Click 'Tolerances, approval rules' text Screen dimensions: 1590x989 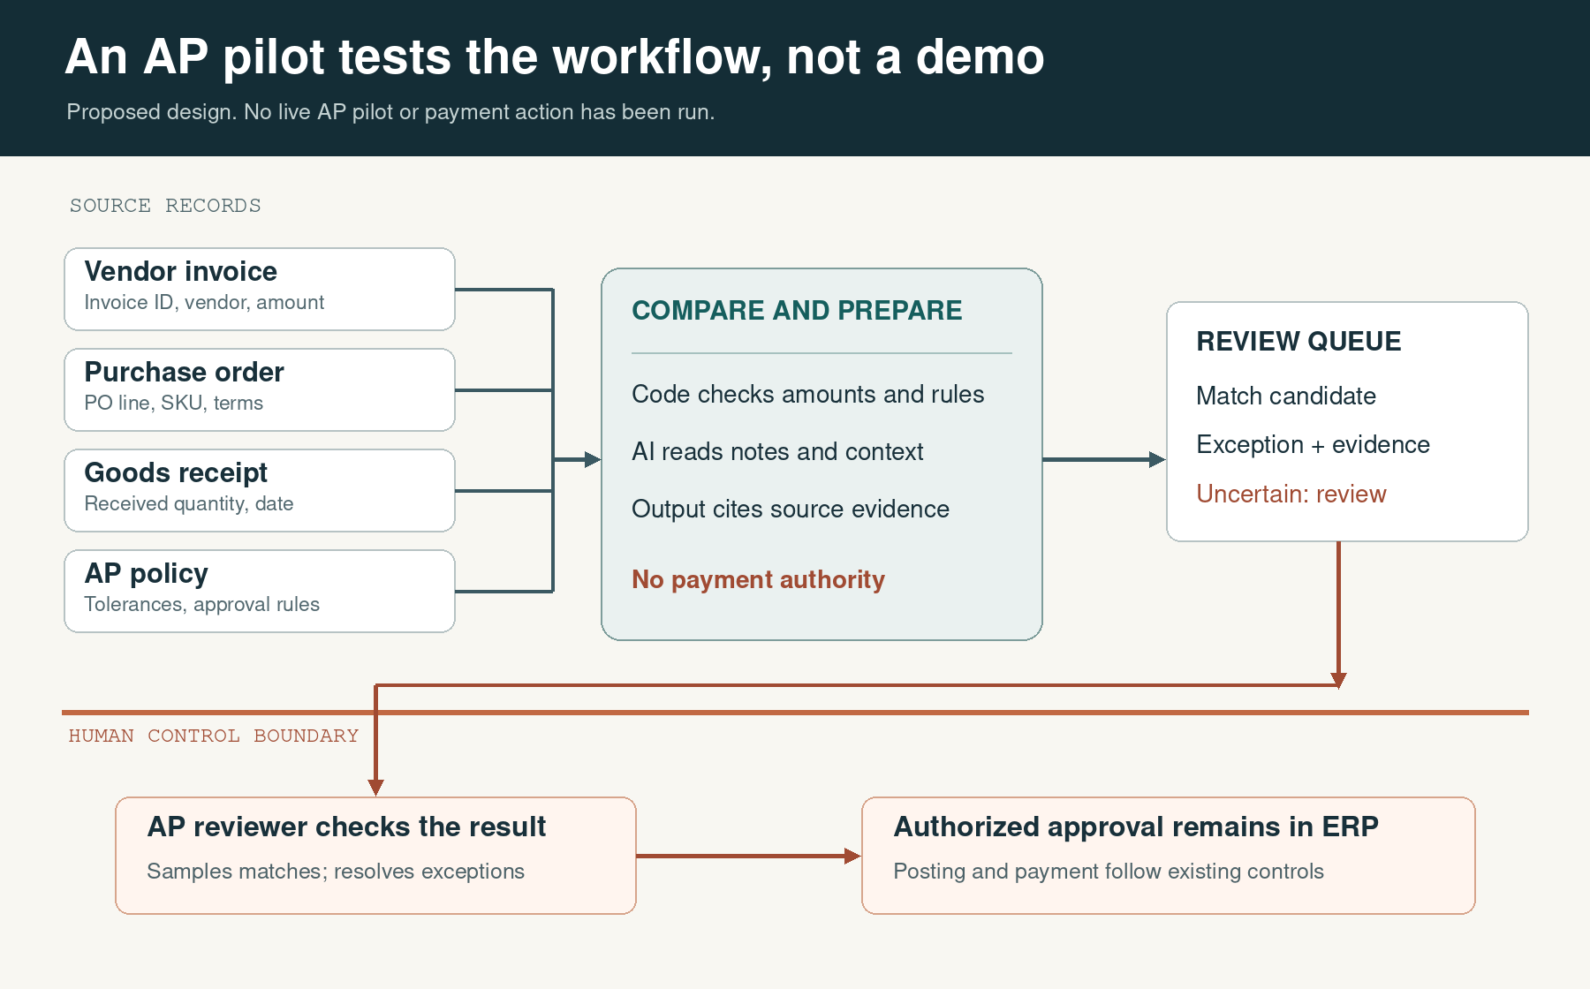tap(201, 604)
